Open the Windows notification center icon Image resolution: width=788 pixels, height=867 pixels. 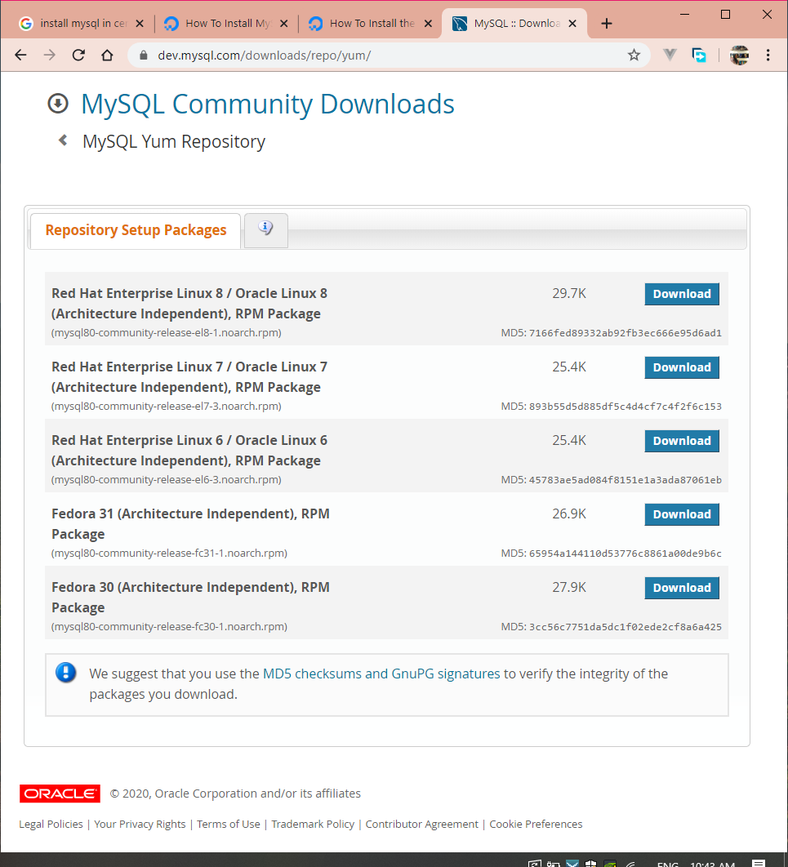pyautogui.click(x=759, y=863)
